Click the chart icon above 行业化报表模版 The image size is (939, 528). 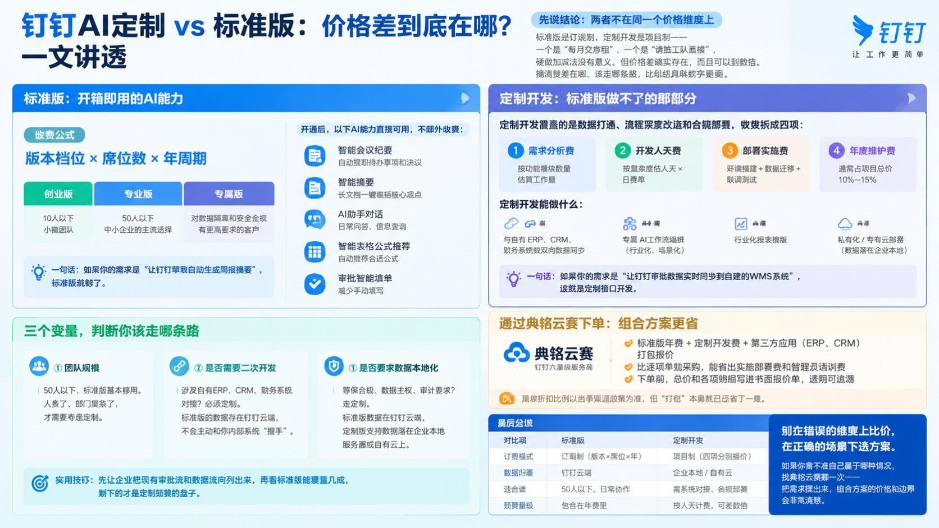(741, 224)
